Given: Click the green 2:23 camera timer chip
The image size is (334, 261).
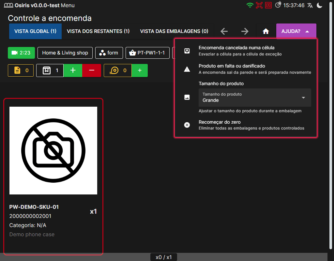Looking at the screenshot, I should coord(21,53).
